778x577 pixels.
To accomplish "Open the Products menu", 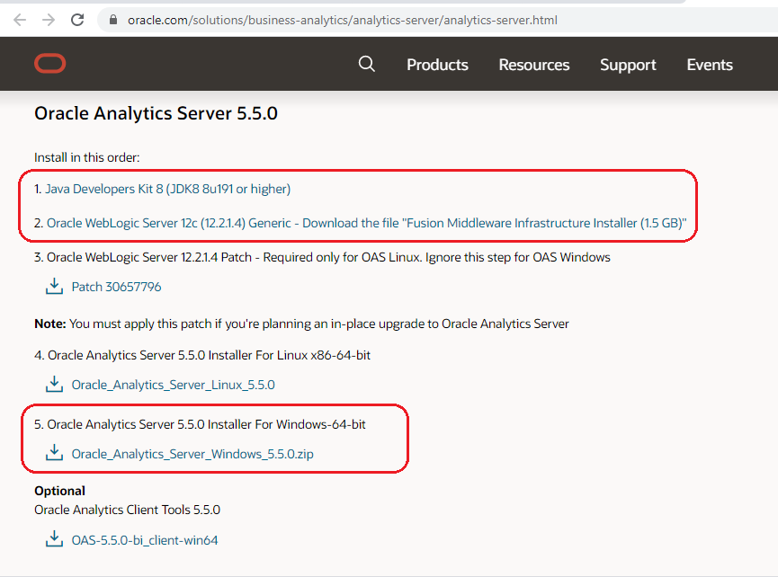I will (437, 64).
